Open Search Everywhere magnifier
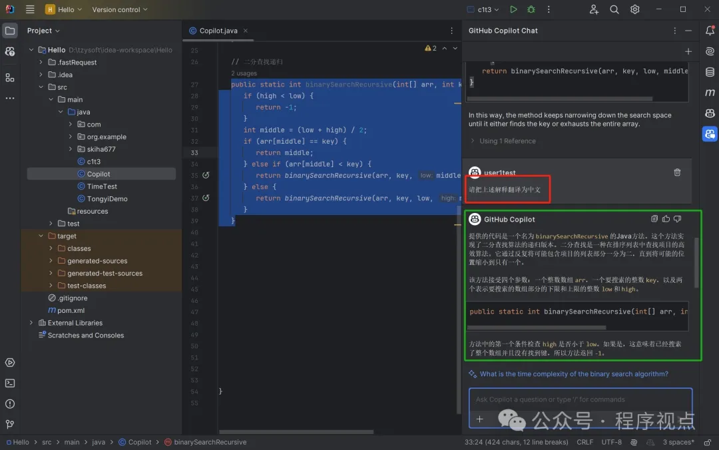The width and height of the screenshot is (719, 450). coord(614,9)
